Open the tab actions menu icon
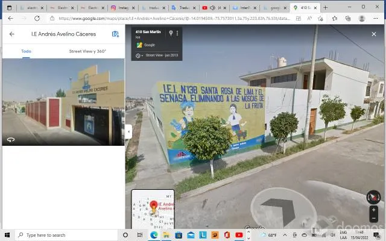This screenshot has height=241, width=386. [x=10, y=8]
